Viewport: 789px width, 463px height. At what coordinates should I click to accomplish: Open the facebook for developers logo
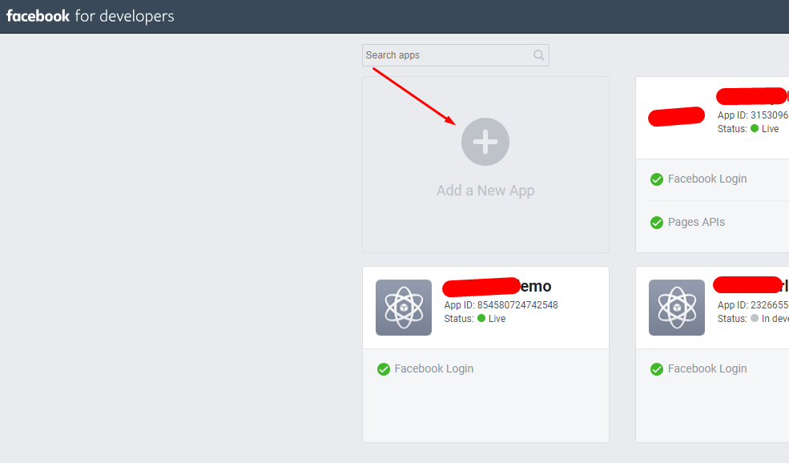tap(90, 16)
